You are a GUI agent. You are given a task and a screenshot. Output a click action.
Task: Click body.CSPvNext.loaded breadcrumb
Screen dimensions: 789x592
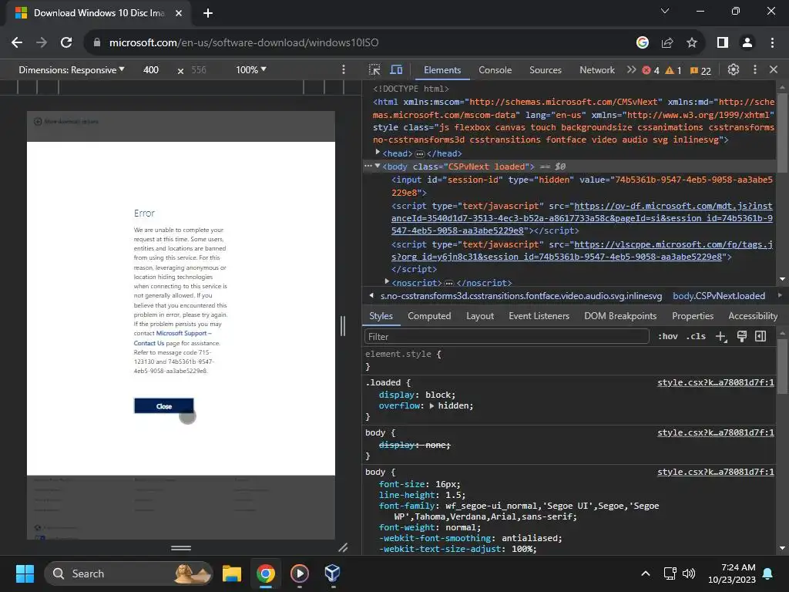pos(719,296)
